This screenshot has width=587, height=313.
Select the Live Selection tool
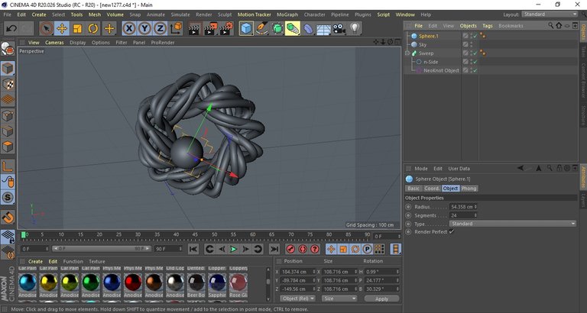pyautogui.click(x=46, y=28)
